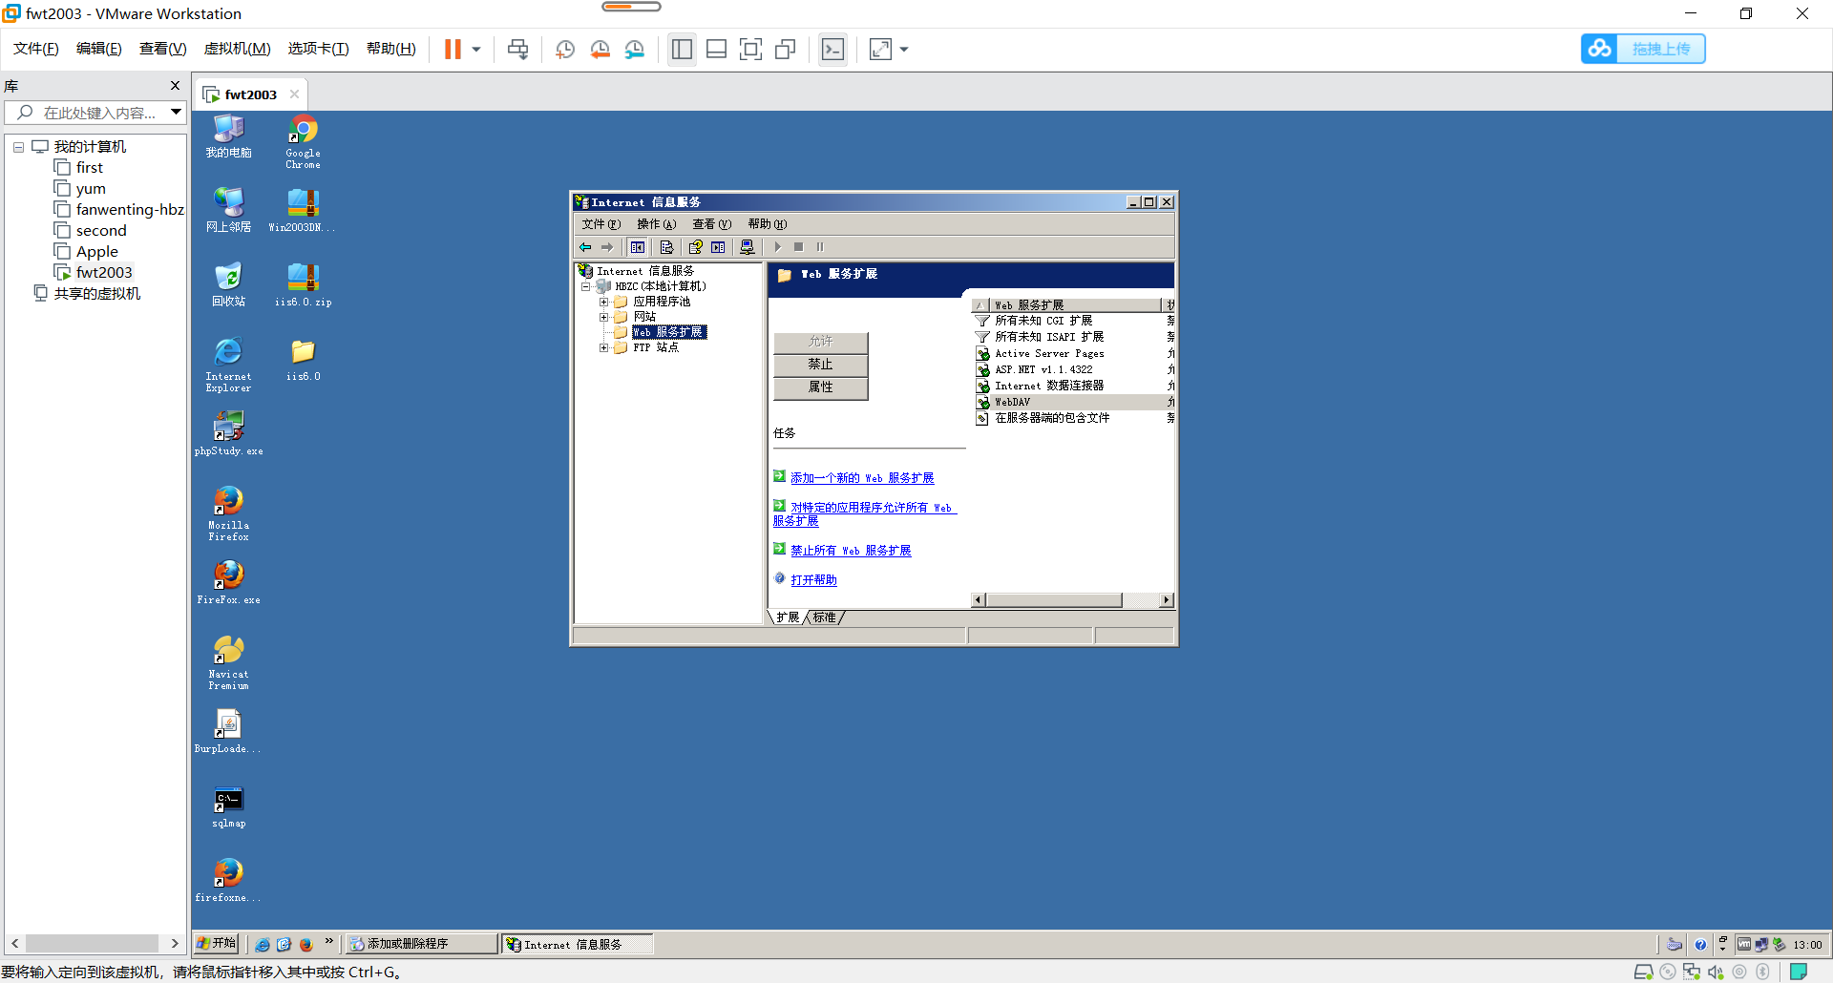Switch to the 标准 tab

click(824, 617)
